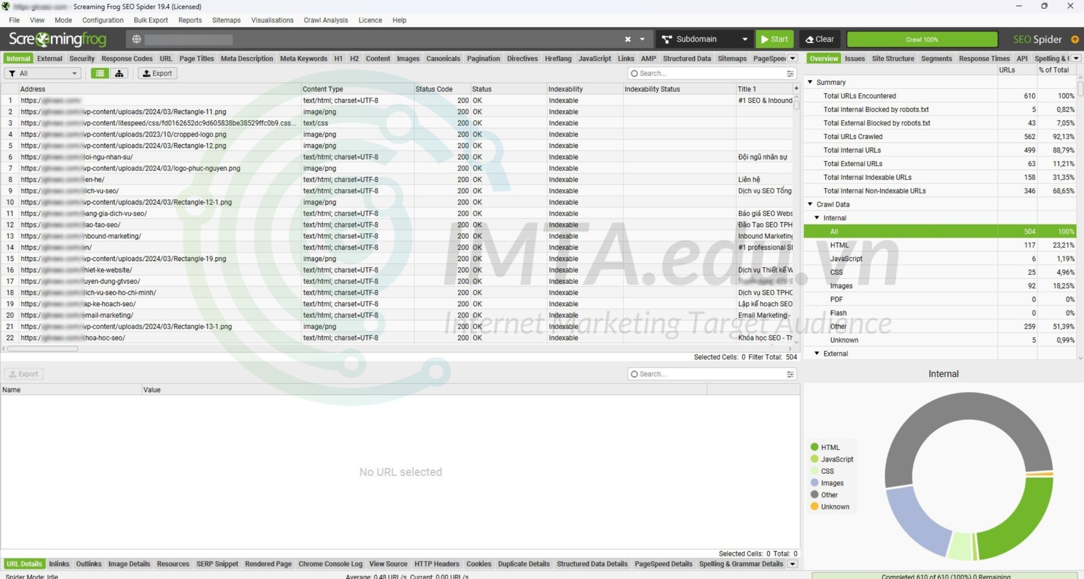This screenshot has height=579, width=1084.
Task: Switch to Meta Description tab
Action: coord(247,58)
